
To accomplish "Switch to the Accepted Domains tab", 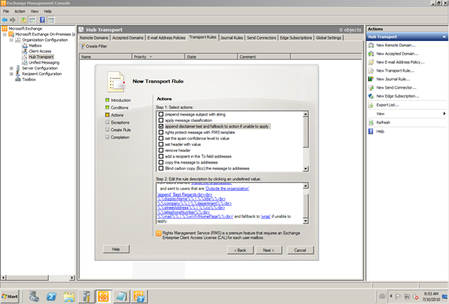I will pyautogui.click(x=128, y=38).
